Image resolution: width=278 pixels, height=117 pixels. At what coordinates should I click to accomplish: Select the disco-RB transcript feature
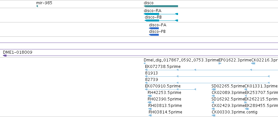pos(161,20)
